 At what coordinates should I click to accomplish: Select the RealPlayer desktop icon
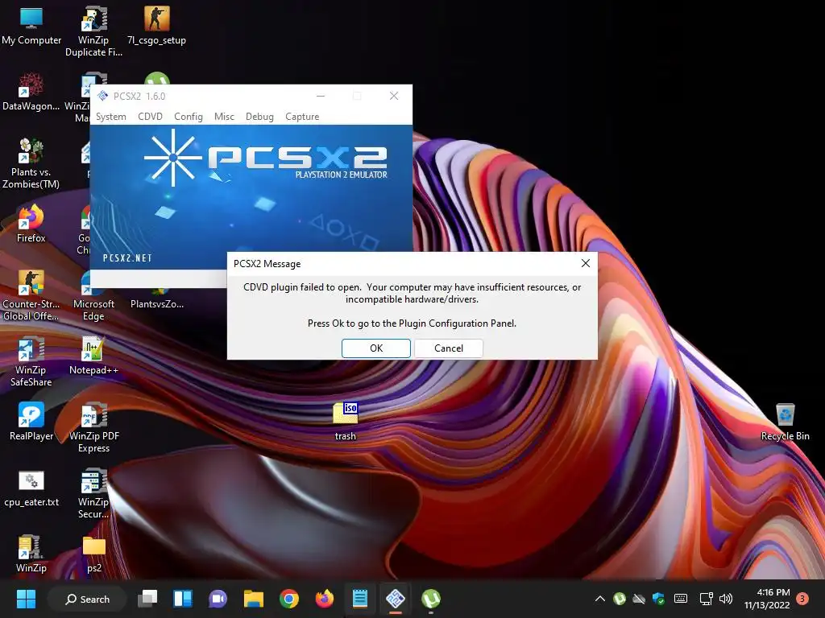point(31,422)
